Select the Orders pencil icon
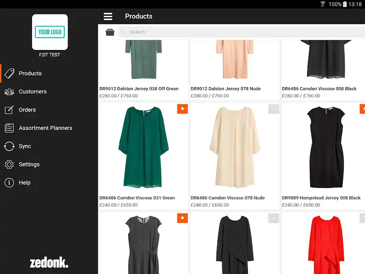Viewport: 365px width, 274px height. pos(9,110)
